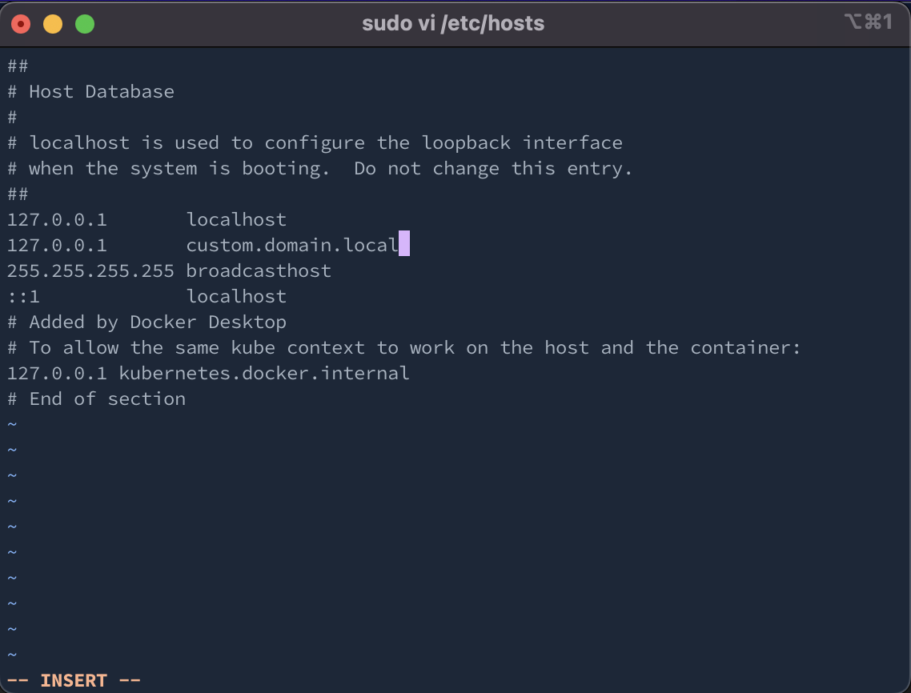The height and width of the screenshot is (693, 911).
Task: Click the first 'localhost' hostname after 127.0.0.1
Action: point(236,220)
